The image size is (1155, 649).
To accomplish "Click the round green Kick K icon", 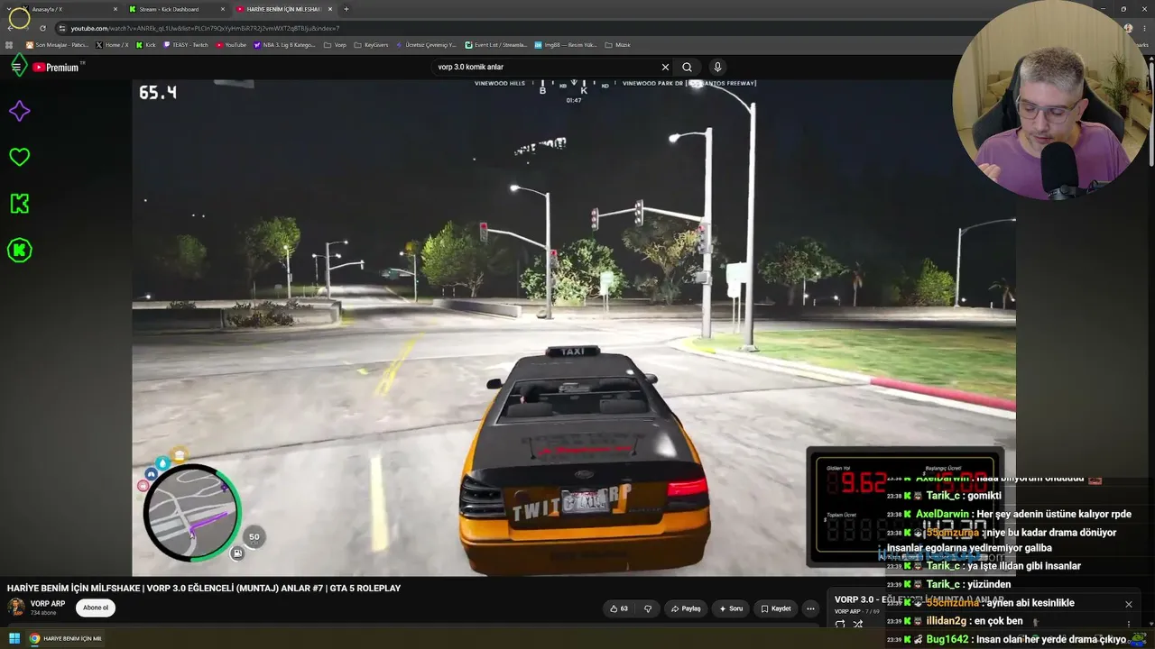I will coord(19,251).
